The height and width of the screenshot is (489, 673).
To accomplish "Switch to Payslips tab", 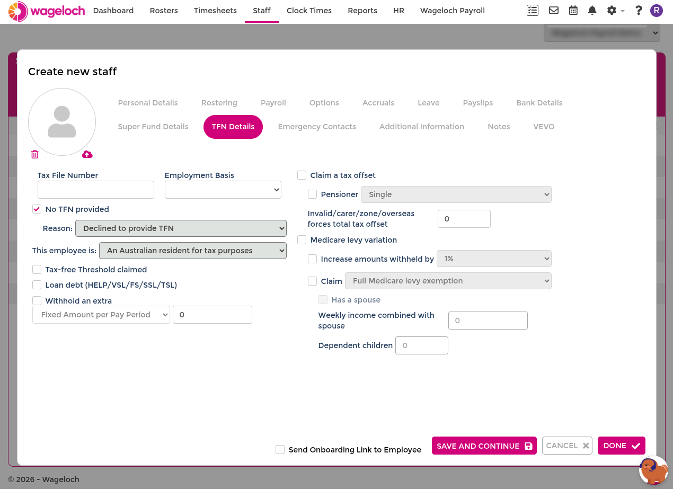I will pos(478,103).
